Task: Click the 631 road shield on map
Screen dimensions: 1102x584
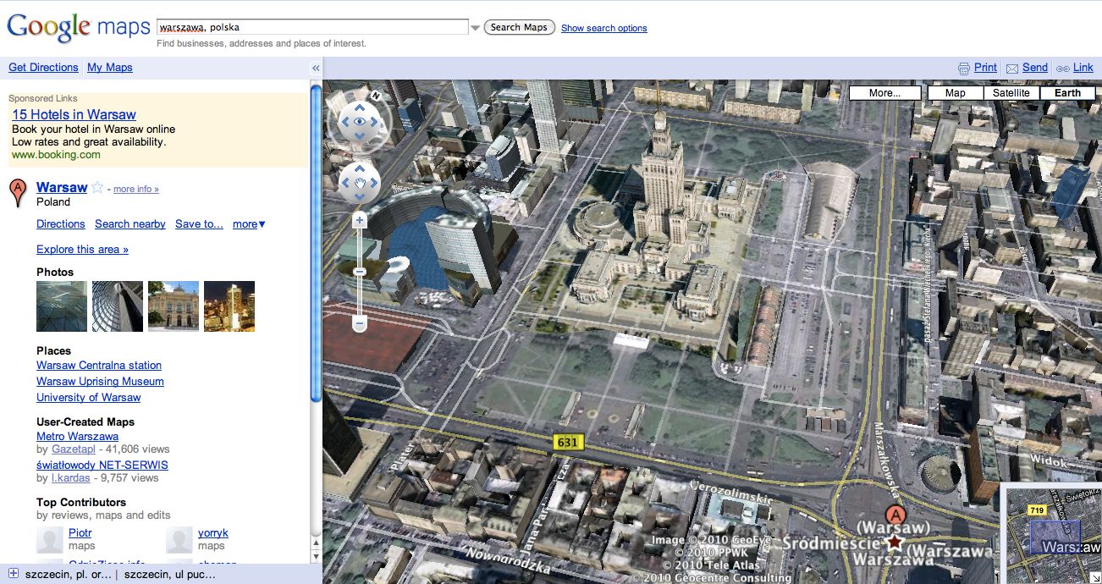Action: 567,442
